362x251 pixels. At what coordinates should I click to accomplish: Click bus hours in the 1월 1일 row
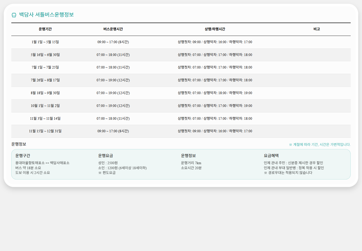[113, 42]
